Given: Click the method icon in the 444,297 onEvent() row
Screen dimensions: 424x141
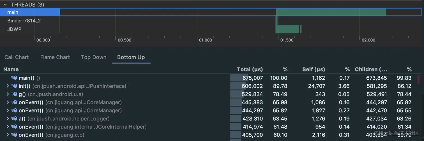Looking at the screenshot, I should coord(14,110).
